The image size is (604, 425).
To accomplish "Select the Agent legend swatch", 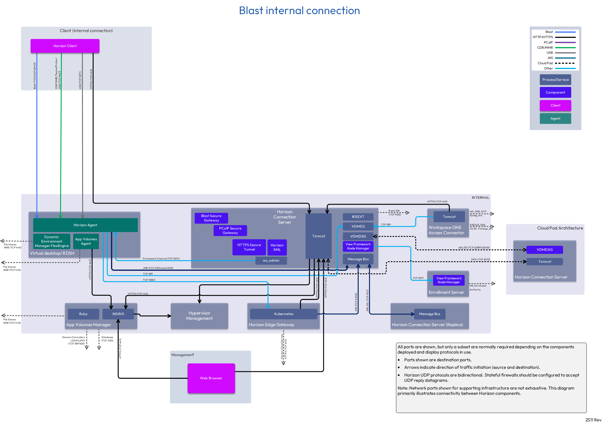I will tap(555, 118).
